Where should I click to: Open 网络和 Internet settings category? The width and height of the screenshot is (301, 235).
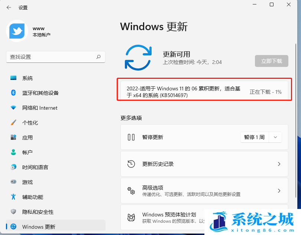tap(56, 108)
